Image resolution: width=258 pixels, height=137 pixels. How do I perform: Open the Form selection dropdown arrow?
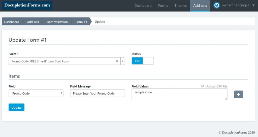(122, 61)
